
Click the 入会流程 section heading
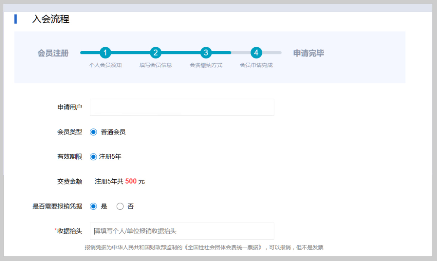click(x=51, y=19)
